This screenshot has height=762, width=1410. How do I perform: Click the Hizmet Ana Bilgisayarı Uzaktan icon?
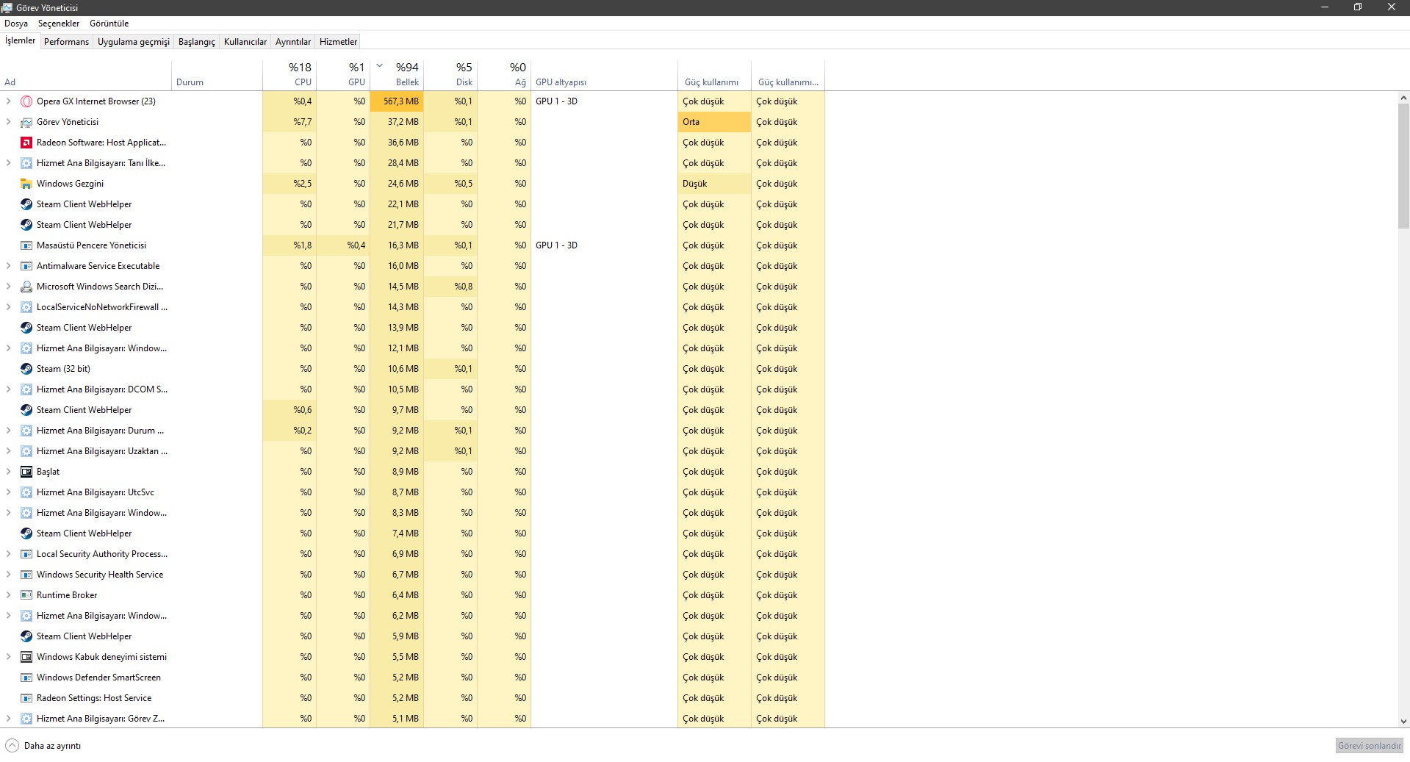tap(26, 451)
